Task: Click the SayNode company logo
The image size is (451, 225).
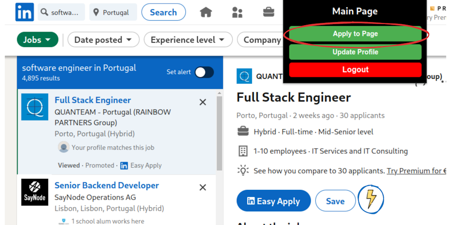Action: click(35, 192)
